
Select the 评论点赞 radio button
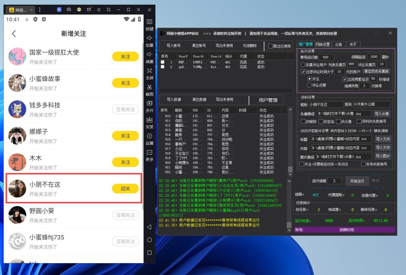point(310,85)
